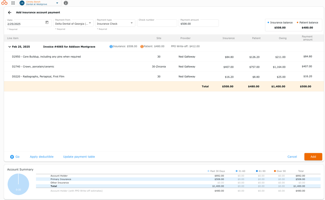Click Invoice #4065 for Addison Montgrave

(69, 47)
